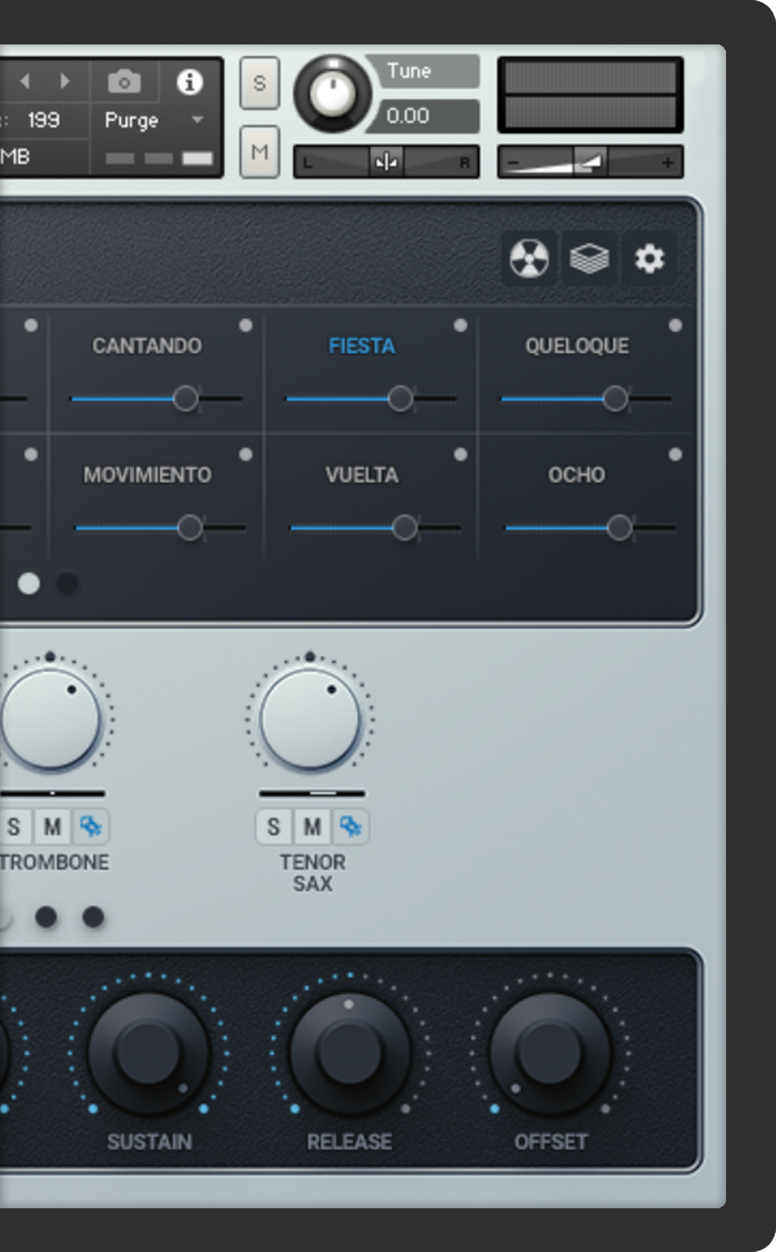Click the output level meter display

pyautogui.click(x=590, y=94)
